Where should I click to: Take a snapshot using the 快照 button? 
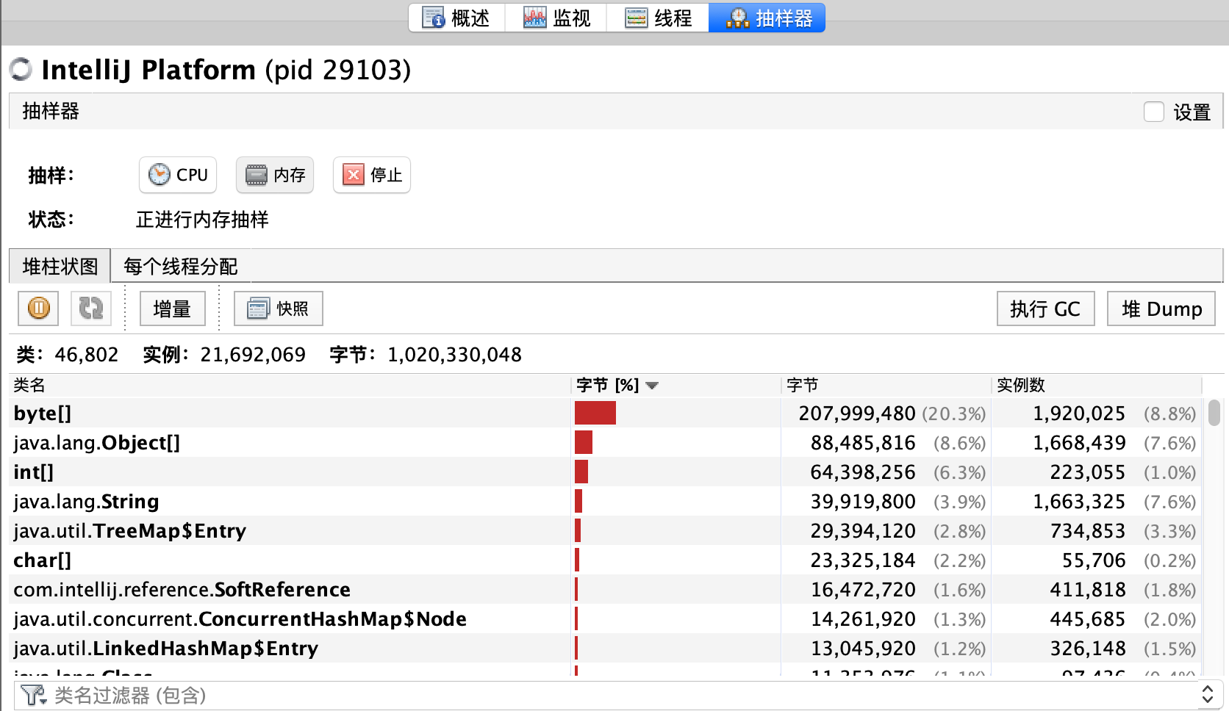tap(279, 308)
